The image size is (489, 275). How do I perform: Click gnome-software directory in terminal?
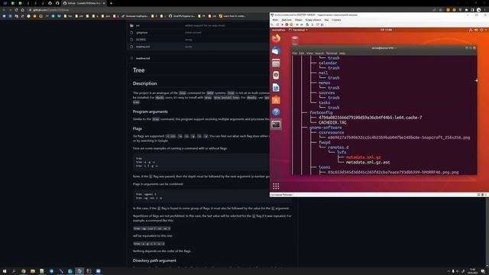click(x=325, y=128)
